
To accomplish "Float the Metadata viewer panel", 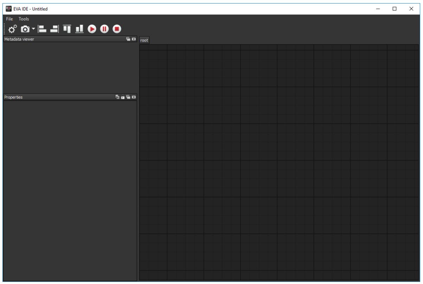I will click(128, 39).
